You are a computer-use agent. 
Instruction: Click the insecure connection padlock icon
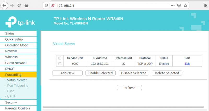(53, 5)
